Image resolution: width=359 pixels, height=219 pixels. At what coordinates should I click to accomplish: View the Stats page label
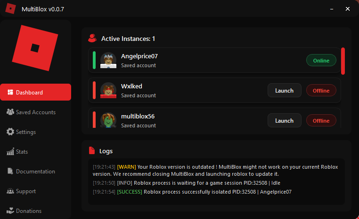[x=22, y=152]
